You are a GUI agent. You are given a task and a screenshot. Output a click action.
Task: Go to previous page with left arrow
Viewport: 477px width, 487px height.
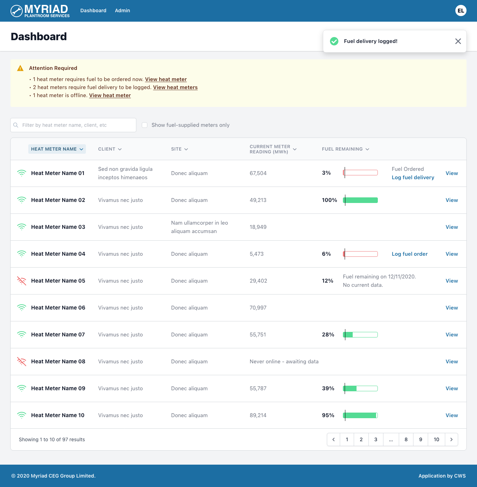click(333, 439)
